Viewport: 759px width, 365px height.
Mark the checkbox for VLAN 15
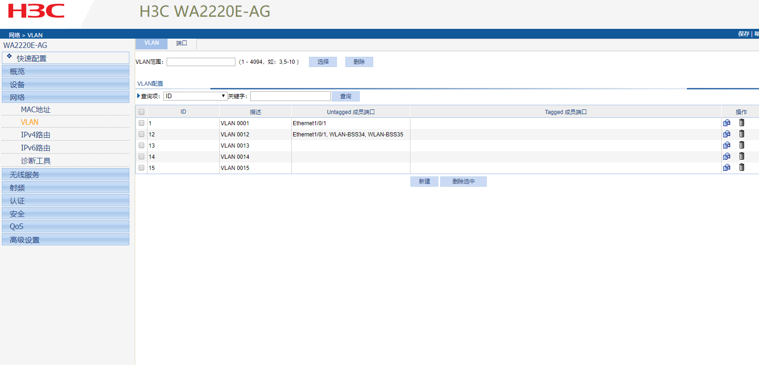pyautogui.click(x=141, y=168)
